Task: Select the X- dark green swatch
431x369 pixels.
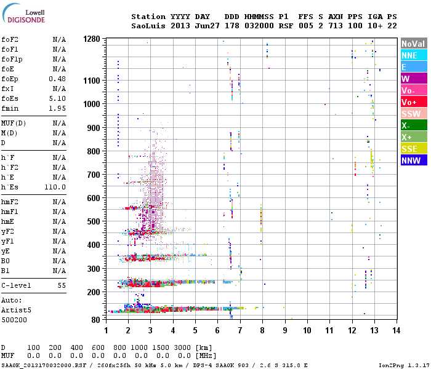Action: 414,125
